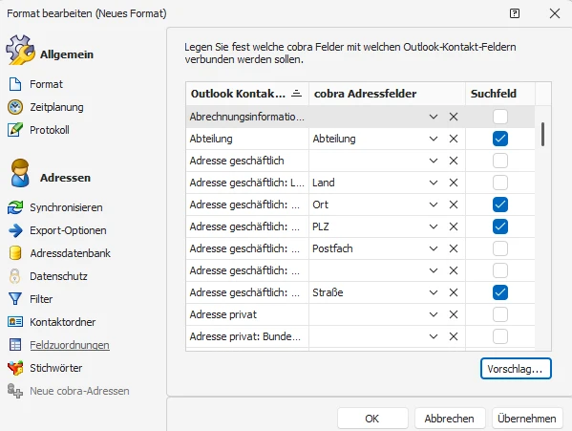Click the Adressdatenbank yellow cylinder icon

pos(15,253)
